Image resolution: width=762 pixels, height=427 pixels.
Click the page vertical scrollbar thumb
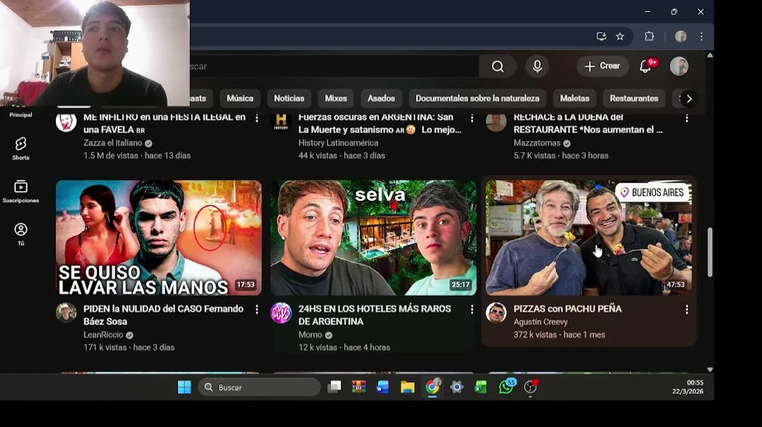click(709, 252)
